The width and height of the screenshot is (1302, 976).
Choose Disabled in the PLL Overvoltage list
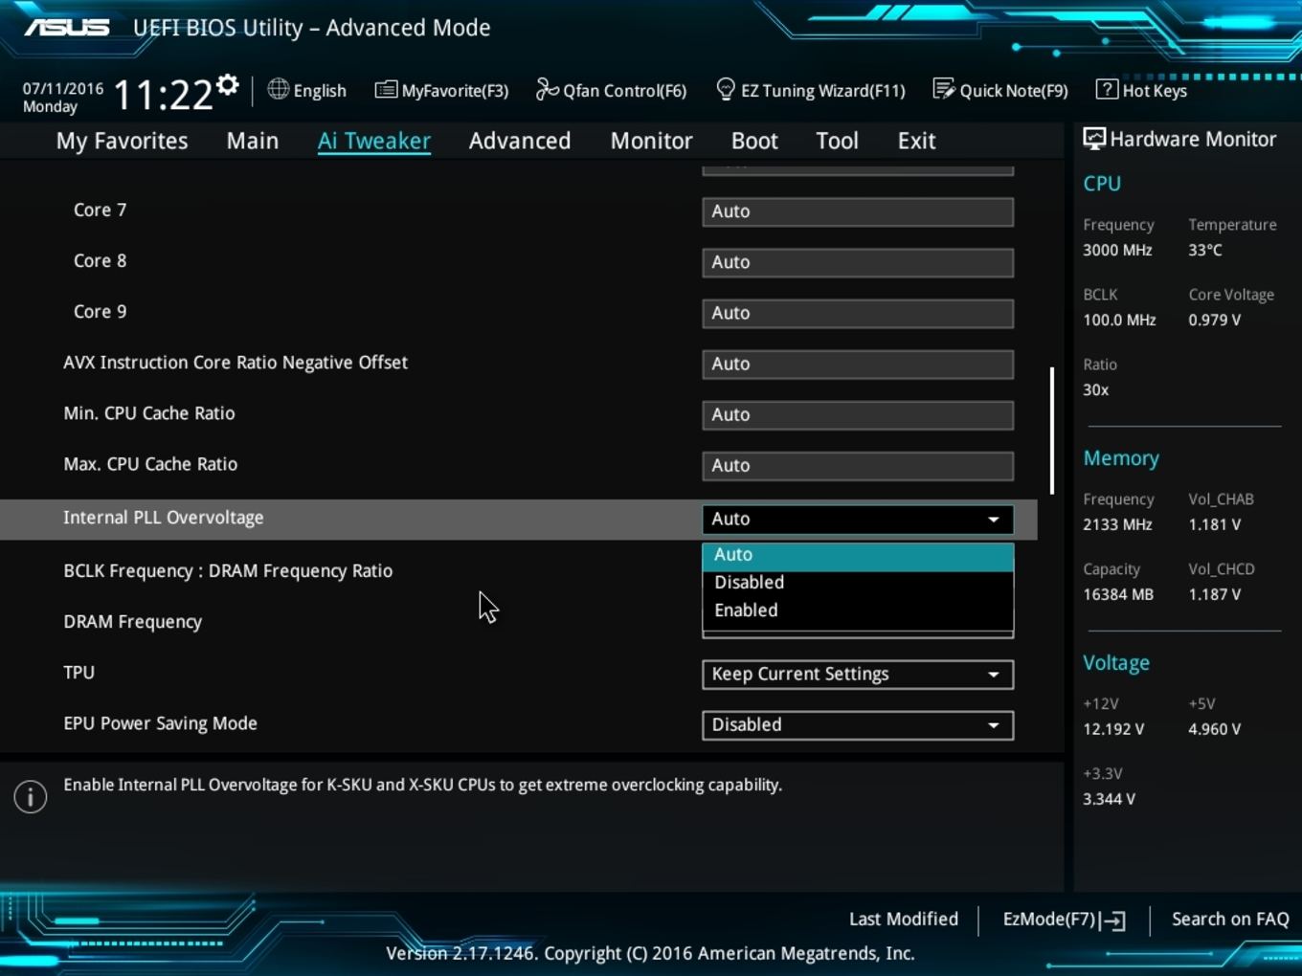tap(858, 583)
